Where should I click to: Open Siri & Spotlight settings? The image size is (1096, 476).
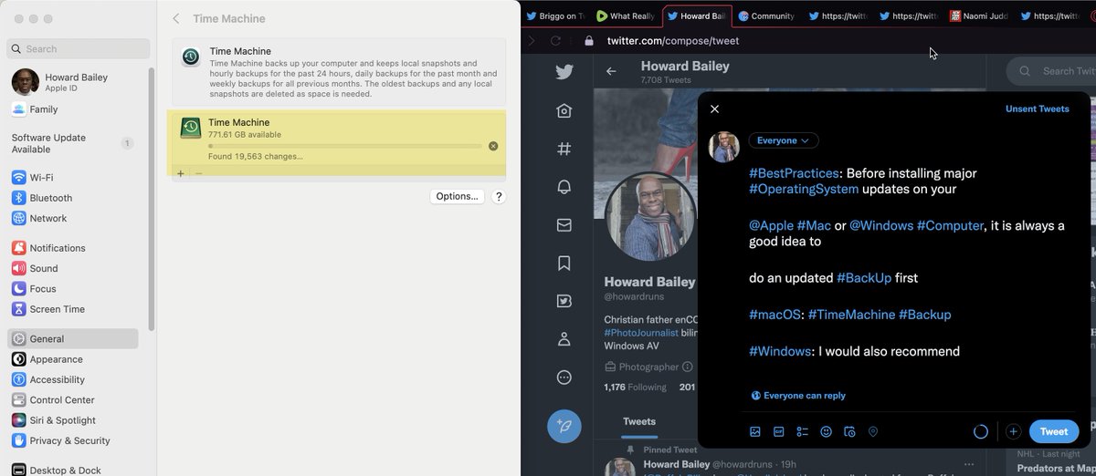(73, 420)
